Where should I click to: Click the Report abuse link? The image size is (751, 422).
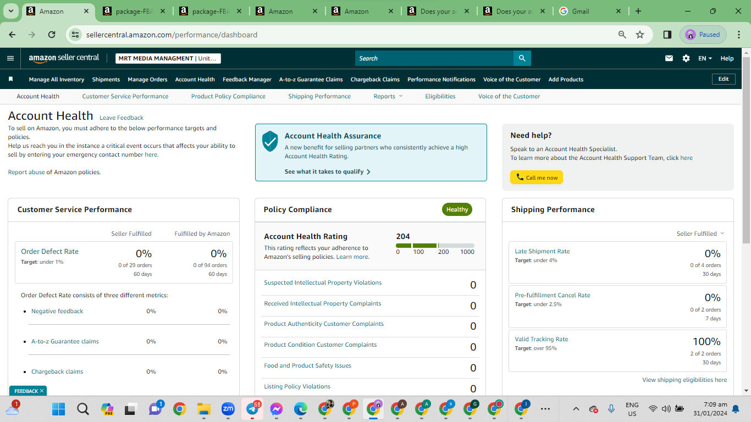pyautogui.click(x=26, y=172)
